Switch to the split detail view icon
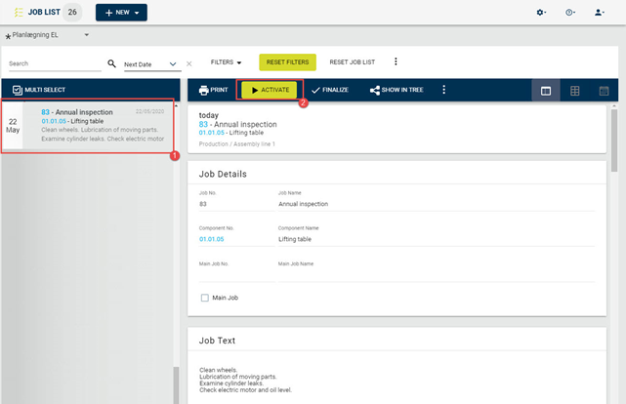The image size is (626, 404). point(546,91)
